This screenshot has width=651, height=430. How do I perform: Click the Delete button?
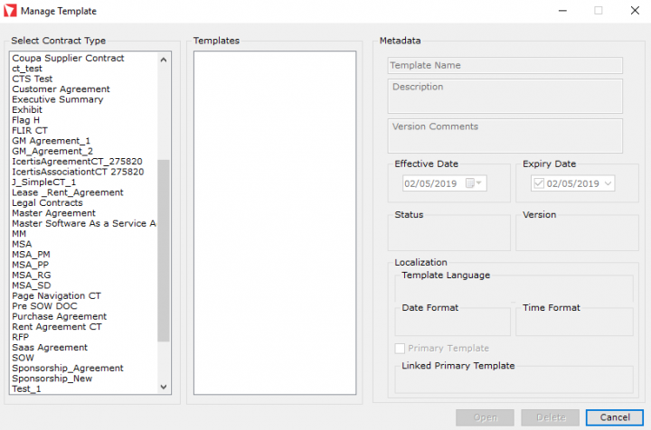point(550,417)
